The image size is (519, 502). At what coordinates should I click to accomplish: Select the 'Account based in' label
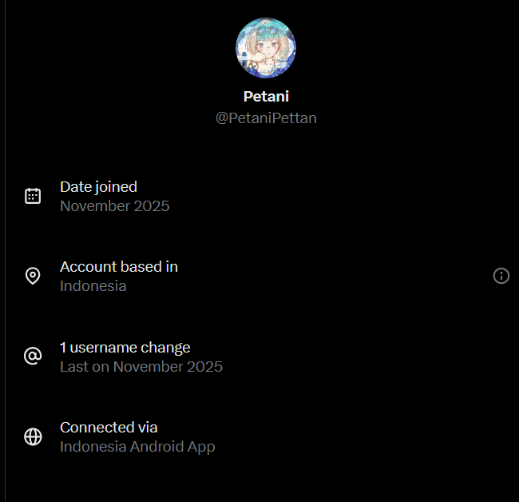click(119, 267)
